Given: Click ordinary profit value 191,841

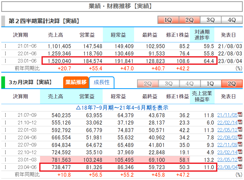Looking at the screenshot, I should click(x=124, y=61).
